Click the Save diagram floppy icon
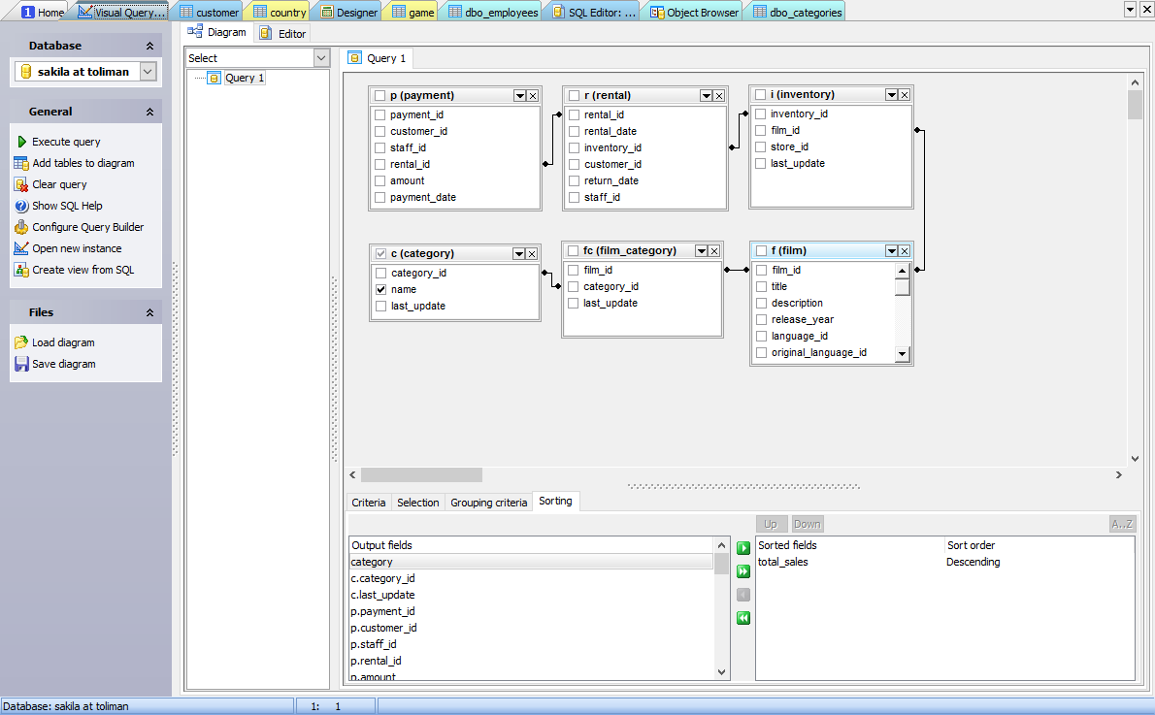 (21, 364)
